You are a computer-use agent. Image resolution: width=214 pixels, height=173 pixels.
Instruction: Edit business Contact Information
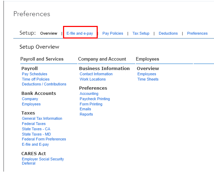click(x=96, y=74)
